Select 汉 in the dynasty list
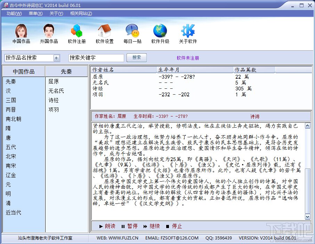The image size is (315, 244). (8, 91)
